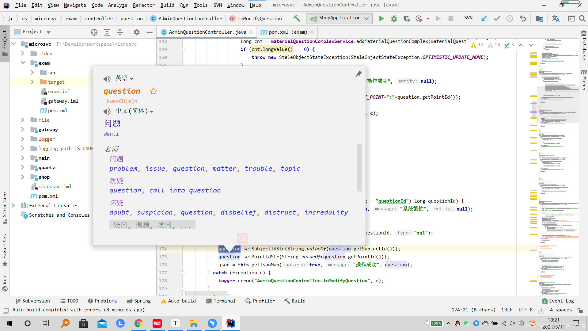This screenshot has width=588, height=331.
Task: Open the Terminal tool window
Action: [x=221, y=301]
